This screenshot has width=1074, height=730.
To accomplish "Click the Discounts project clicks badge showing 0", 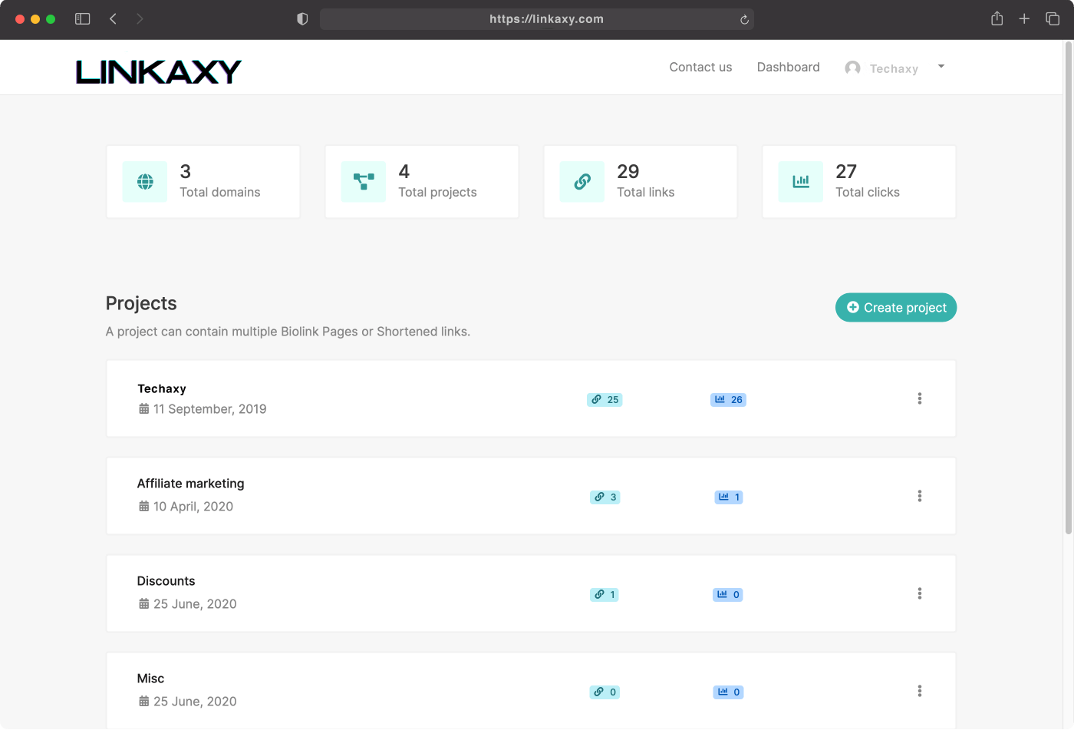I will [728, 595].
